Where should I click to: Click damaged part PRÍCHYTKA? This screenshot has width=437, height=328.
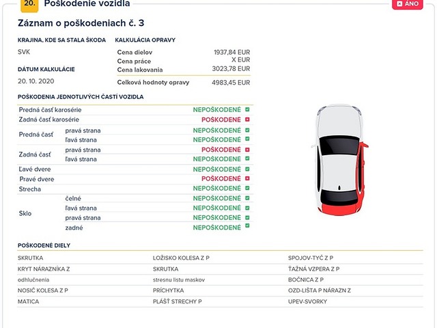pyautogui.click(x=169, y=290)
